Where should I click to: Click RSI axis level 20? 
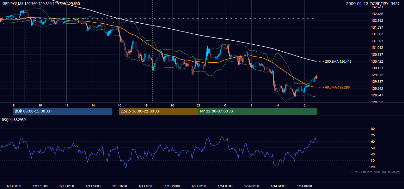pos(373,167)
